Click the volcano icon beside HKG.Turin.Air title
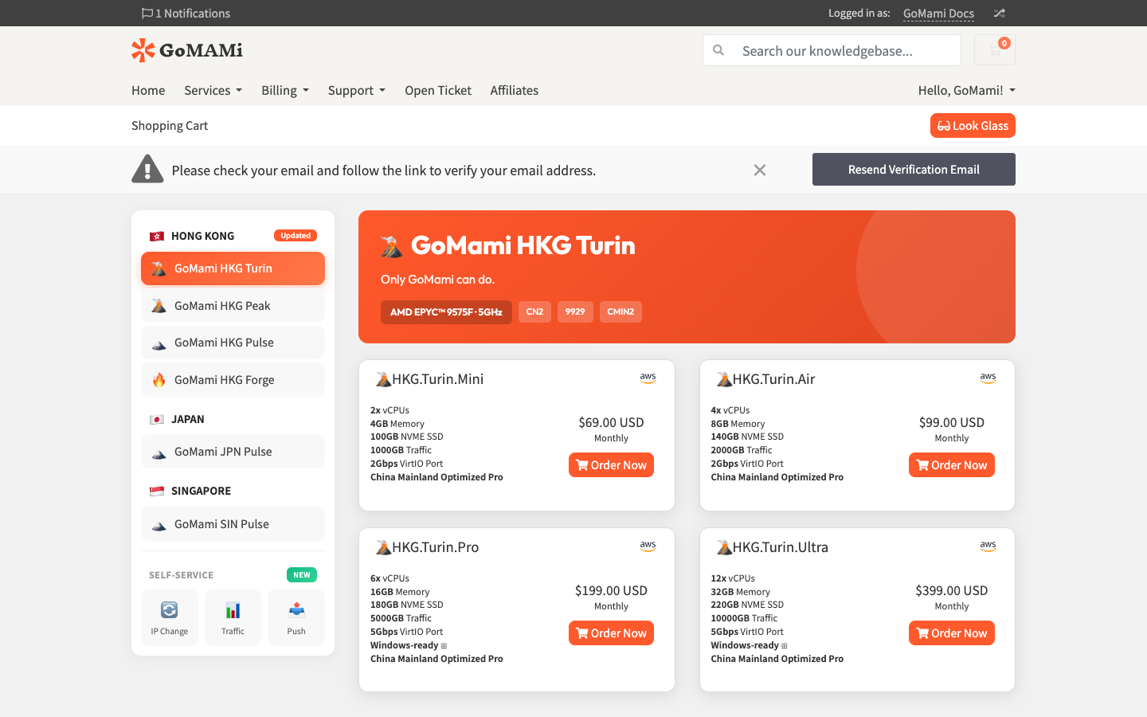 coord(724,379)
